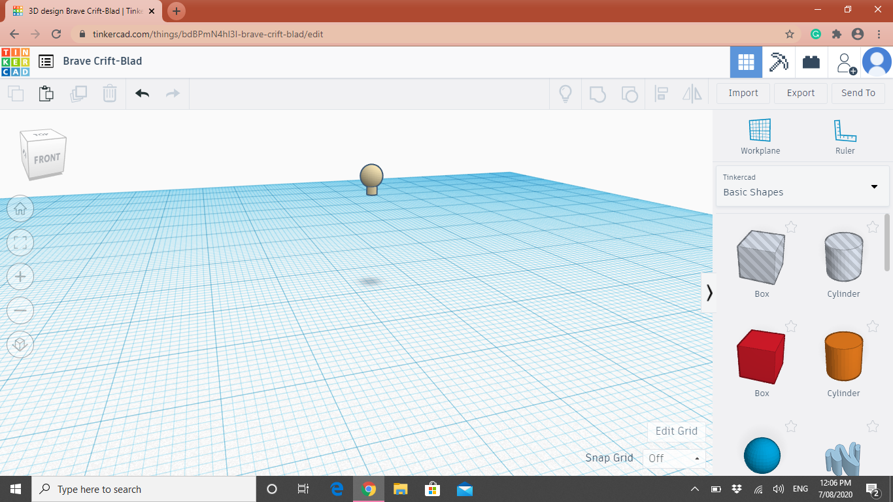Image resolution: width=893 pixels, height=502 pixels.
Task: Click the Edit Grid button
Action: [677, 431]
